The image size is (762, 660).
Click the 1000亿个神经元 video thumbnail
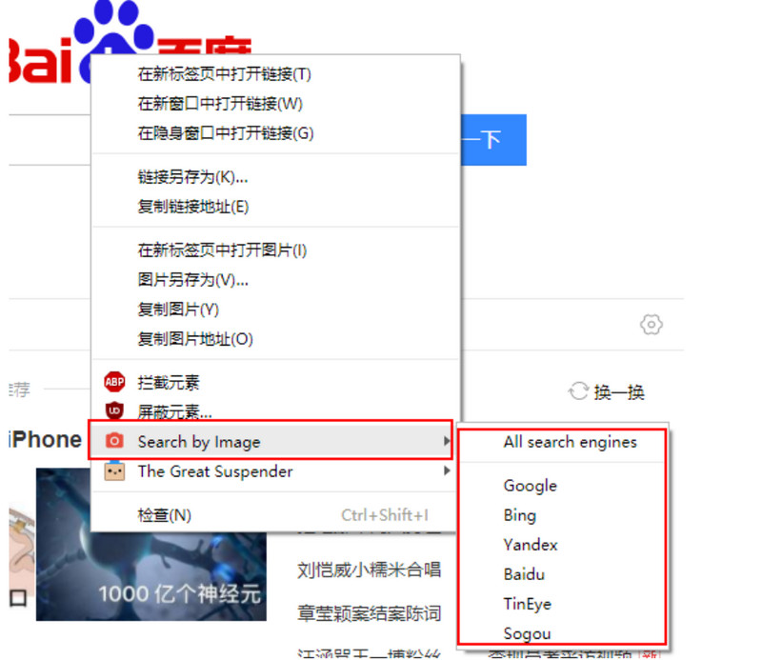(x=151, y=545)
